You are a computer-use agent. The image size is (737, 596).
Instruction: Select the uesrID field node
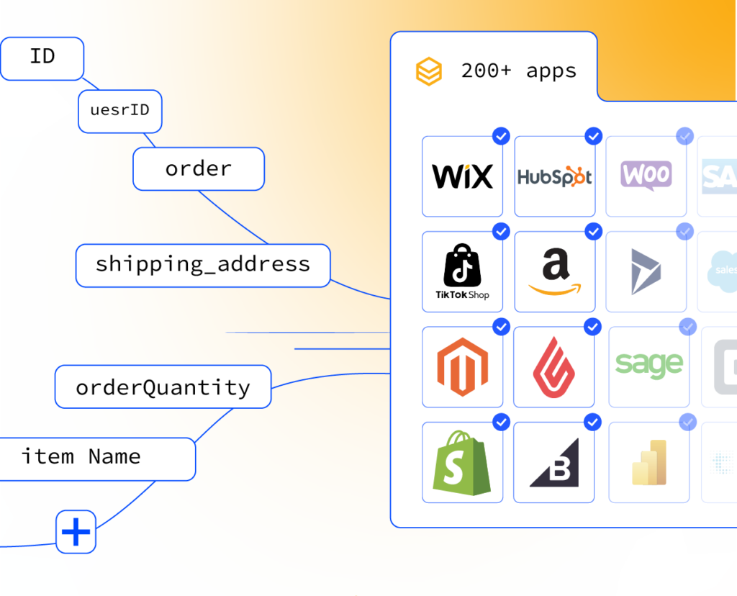click(x=120, y=112)
